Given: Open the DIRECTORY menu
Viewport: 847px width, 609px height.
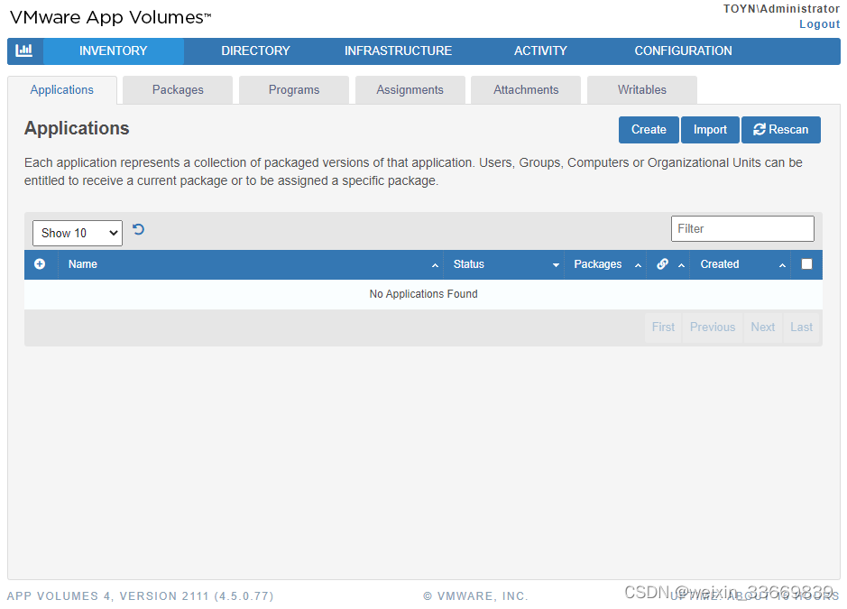Looking at the screenshot, I should pos(255,51).
